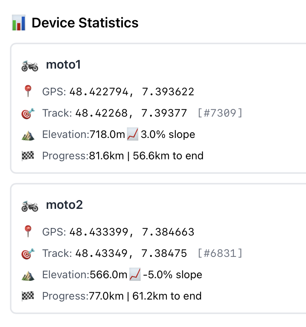The image size is (306, 327).
Task: Click the checkered flag icon in moto2 Progress row
Action: tap(28, 296)
